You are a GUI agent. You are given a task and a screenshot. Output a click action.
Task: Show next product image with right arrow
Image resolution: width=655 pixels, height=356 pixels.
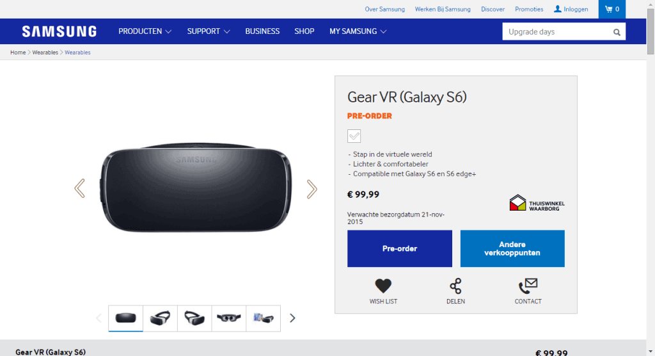(x=312, y=188)
